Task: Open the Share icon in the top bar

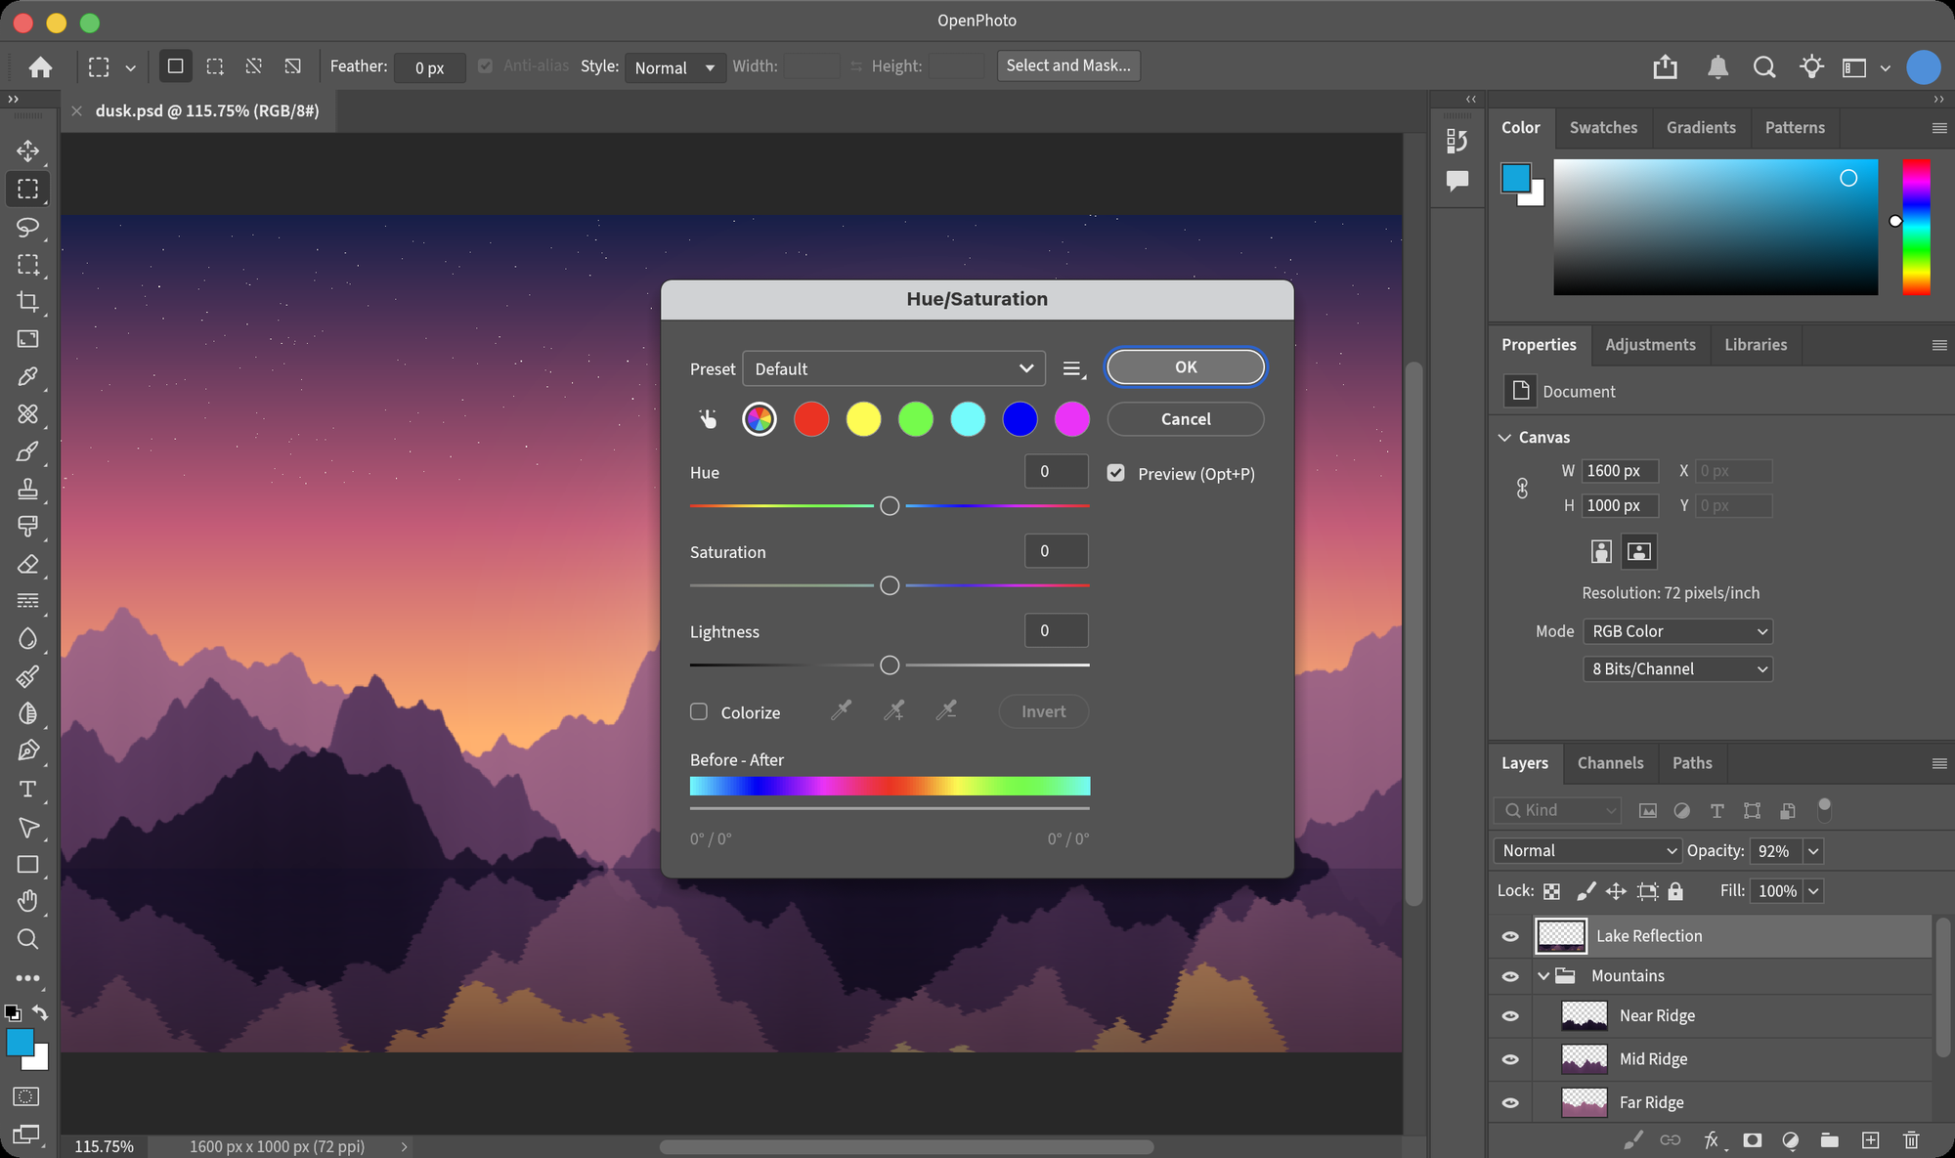Action: tap(1665, 66)
